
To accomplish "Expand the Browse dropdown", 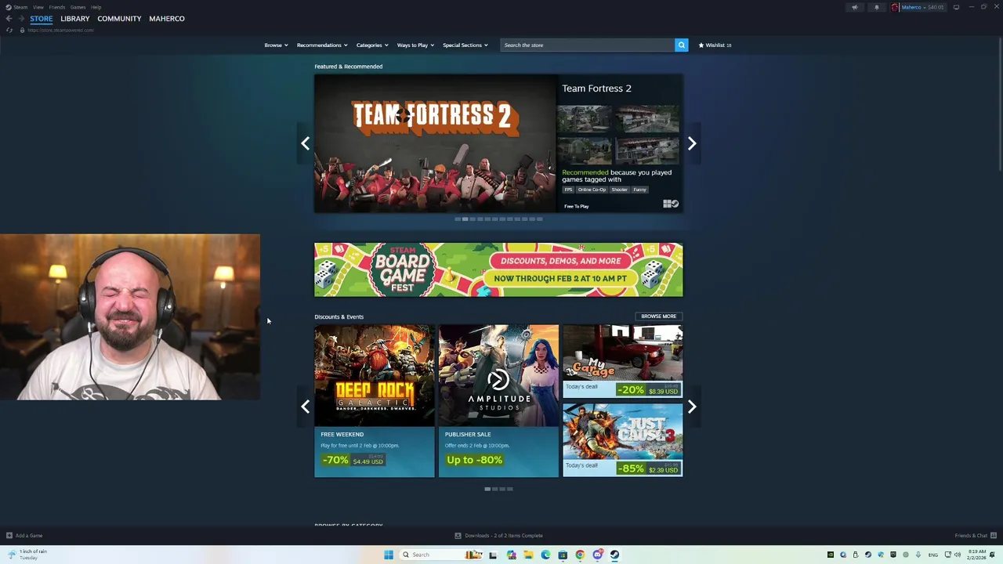I will [276, 45].
